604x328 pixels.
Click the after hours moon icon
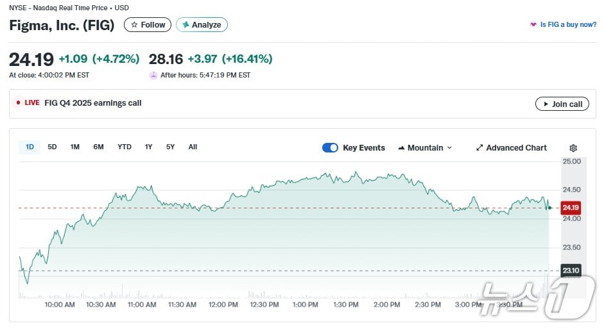[x=153, y=75]
